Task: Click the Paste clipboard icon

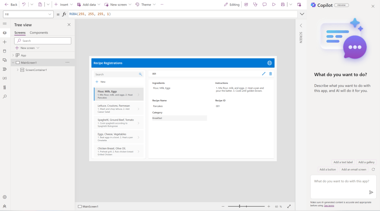Action: (x=40, y=4)
